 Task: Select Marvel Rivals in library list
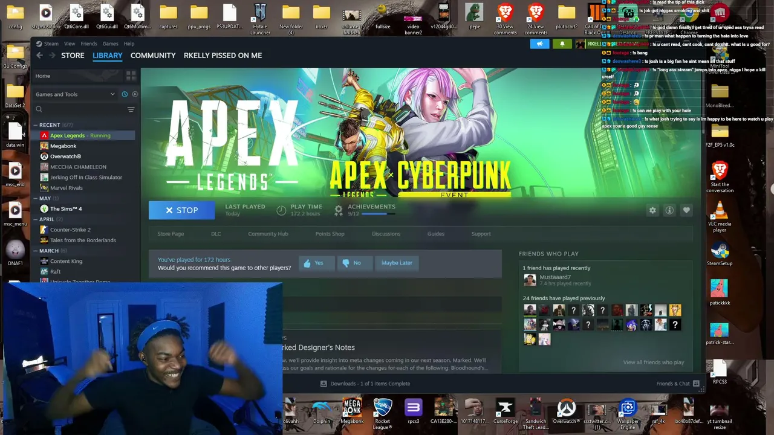(86, 188)
